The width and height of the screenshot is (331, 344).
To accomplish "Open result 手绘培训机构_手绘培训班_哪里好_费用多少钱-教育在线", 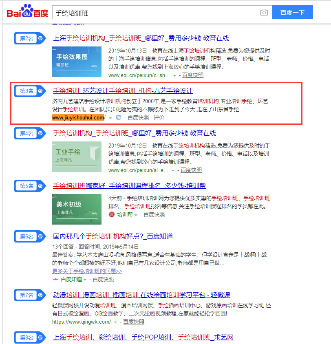I will coord(135,133).
